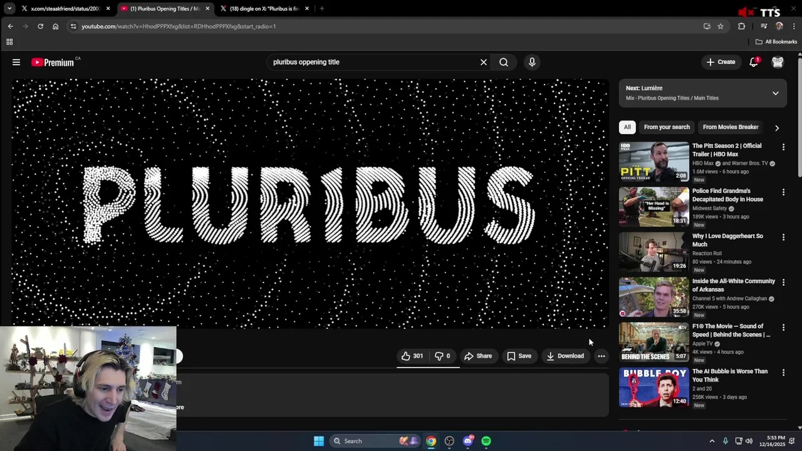Open Police Find Grandma's Decapitated Body video title
Image resolution: width=802 pixels, height=451 pixels.
(x=727, y=195)
